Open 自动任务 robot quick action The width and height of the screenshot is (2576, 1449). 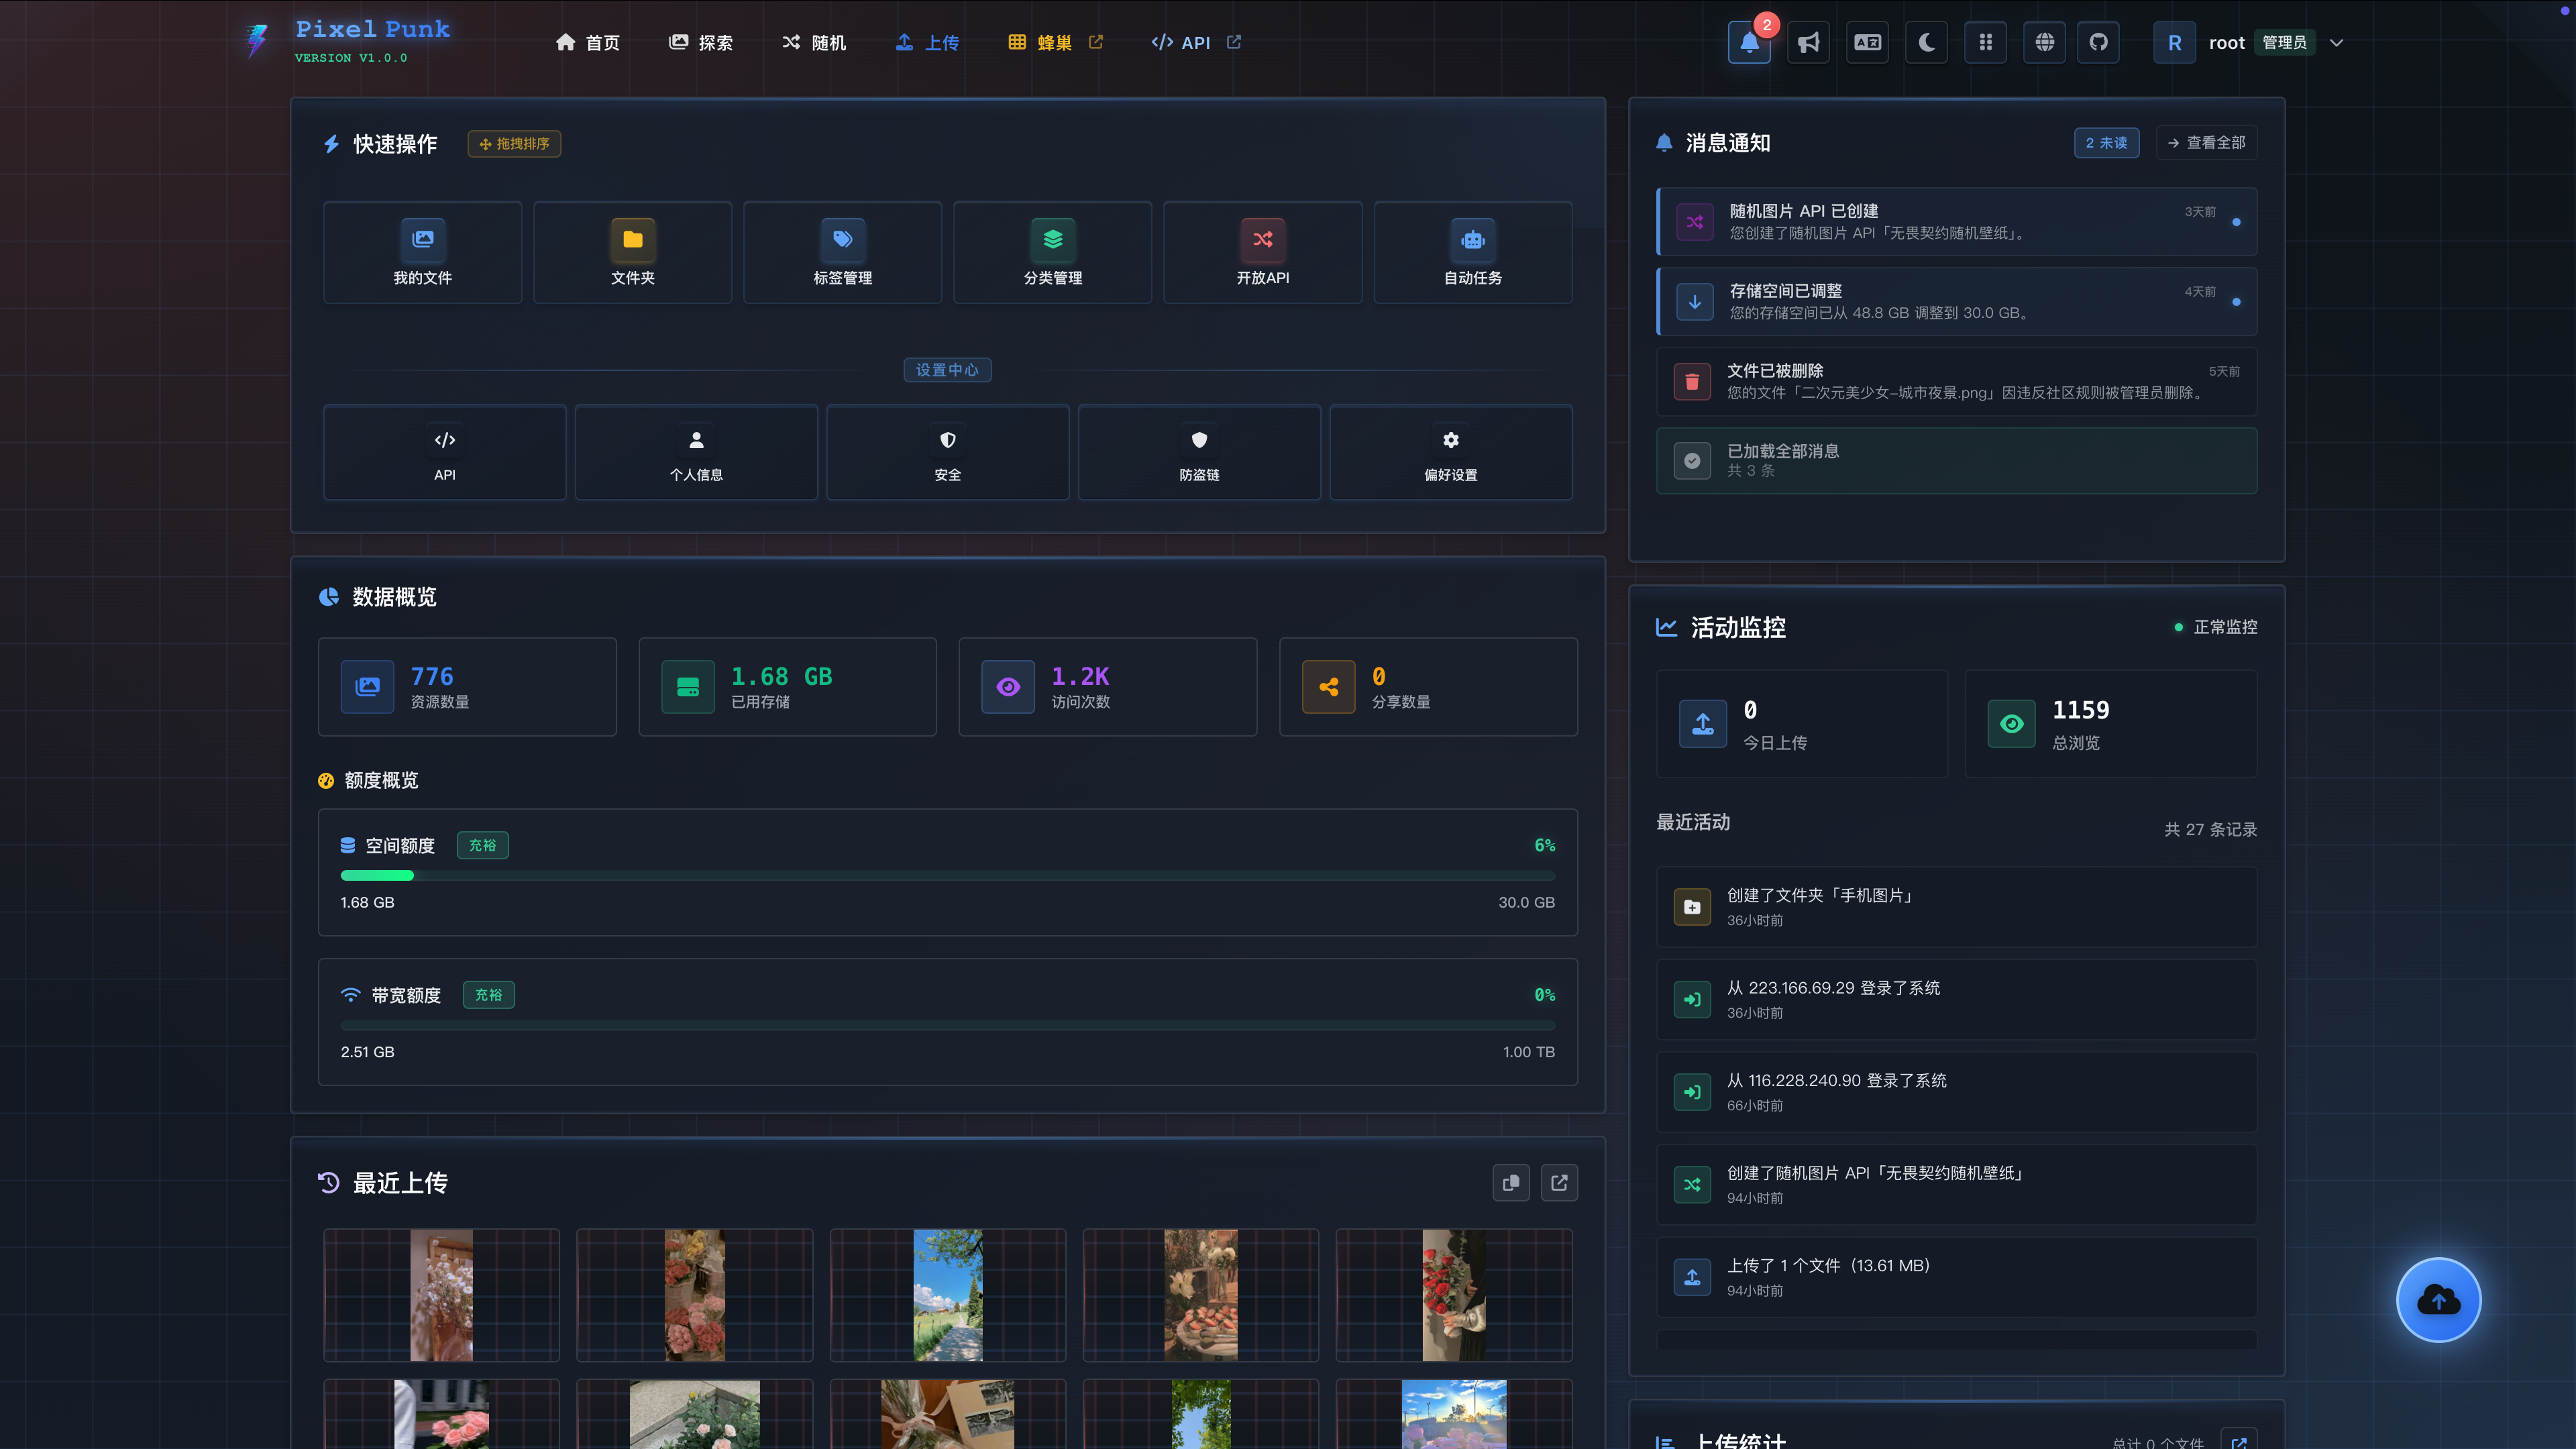[1472, 253]
